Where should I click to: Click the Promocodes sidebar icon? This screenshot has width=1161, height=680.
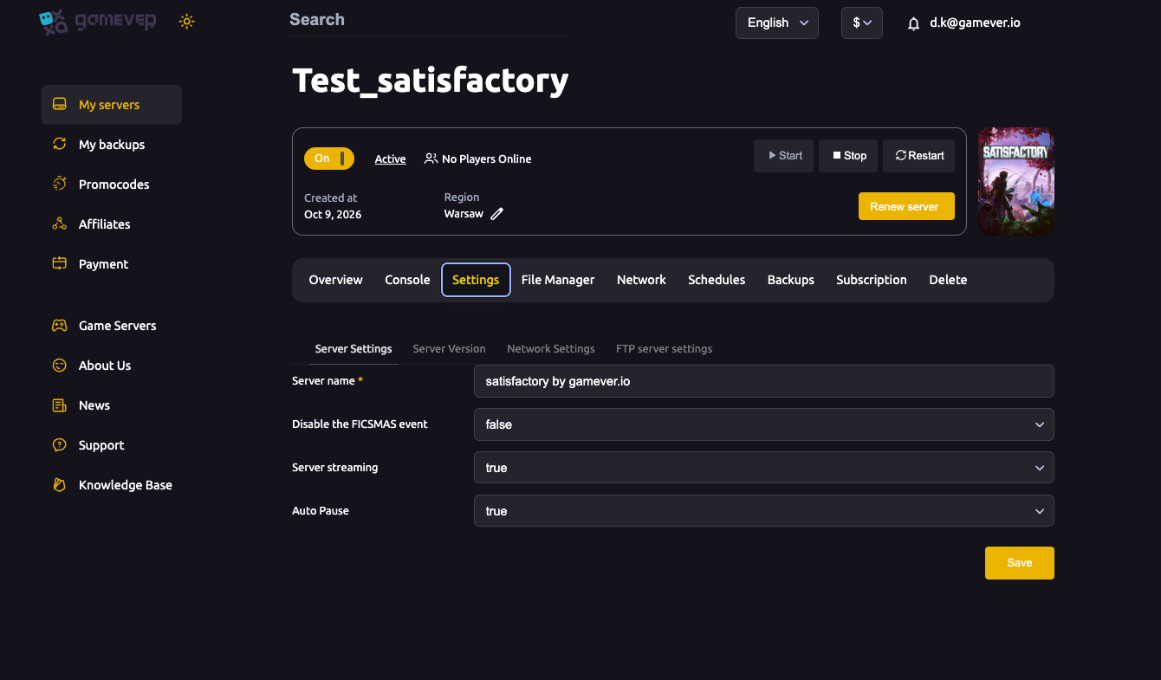[60, 185]
